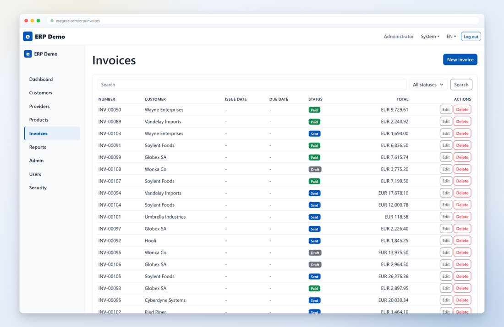
Task: Delete invoice INV-00106
Action: click(x=462, y=264)
